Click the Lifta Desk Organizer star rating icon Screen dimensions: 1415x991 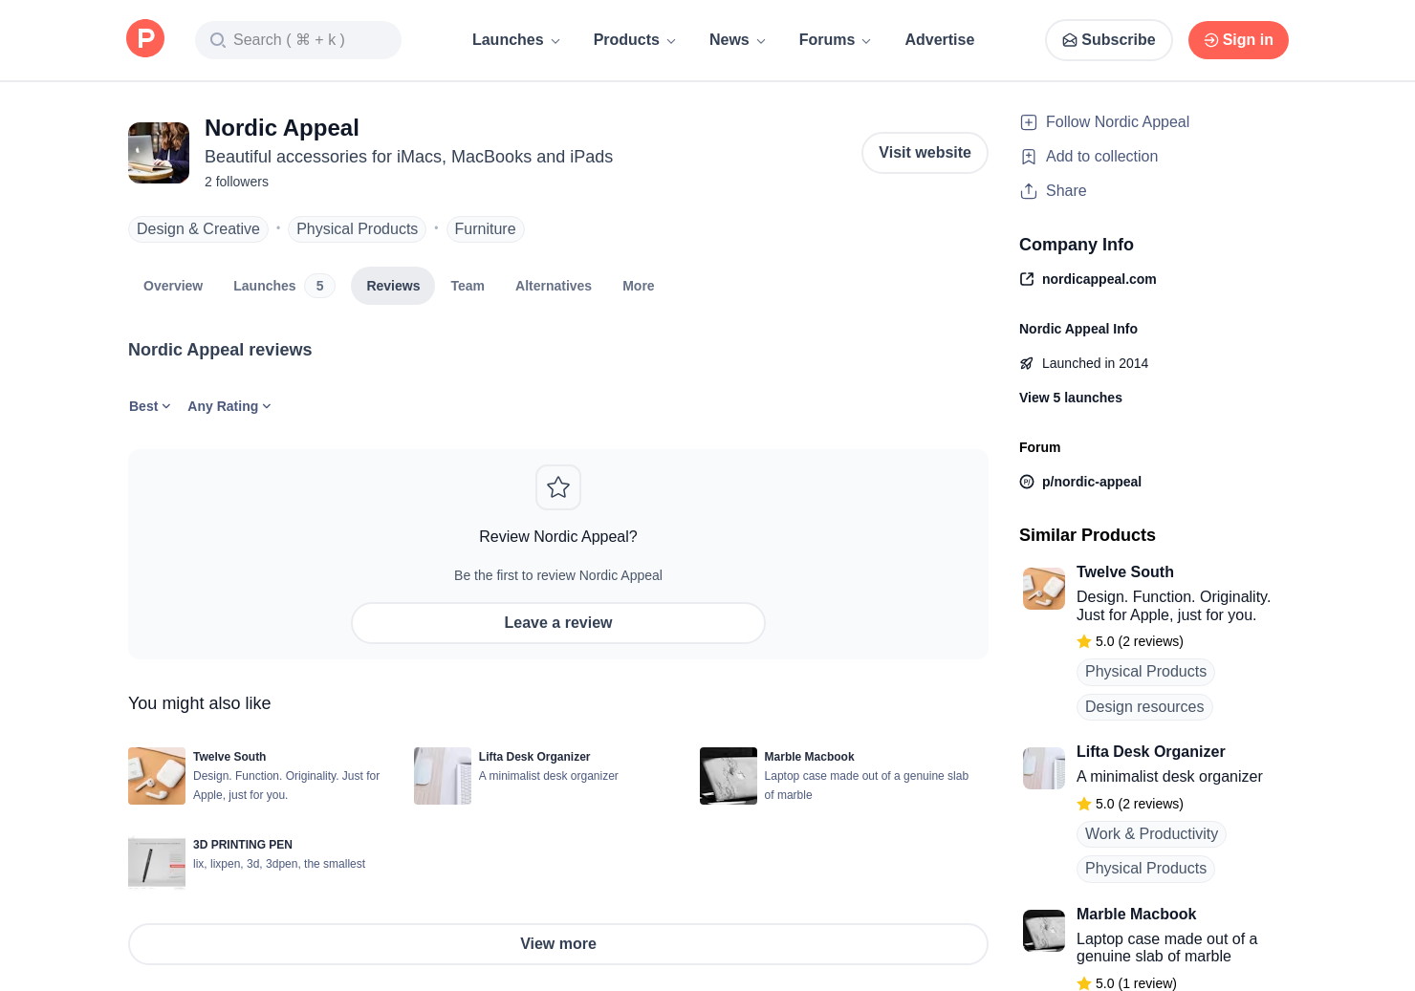[x=1084, y=804]
